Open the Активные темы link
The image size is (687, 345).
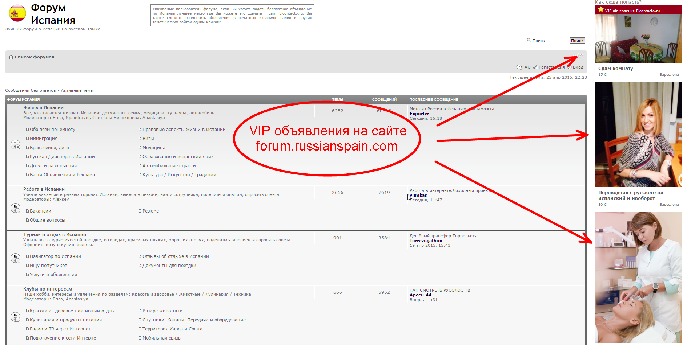click(77, 90)
